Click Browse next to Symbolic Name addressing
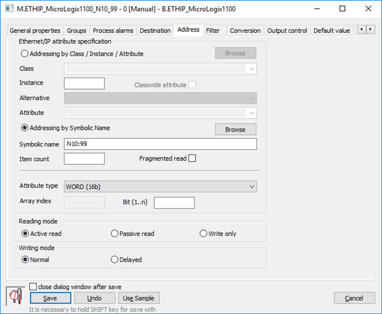This screenshot has height=314, width=382. point(236,129)
